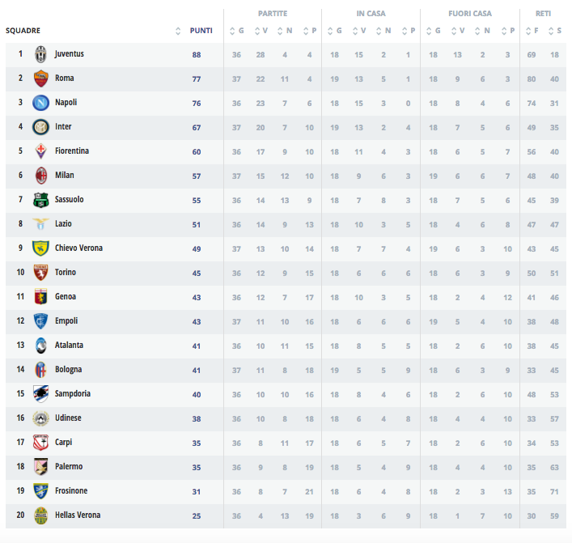Click the Sassuolo club crest icon
This screenshot has width=572, height=543.
coord(40,200)
